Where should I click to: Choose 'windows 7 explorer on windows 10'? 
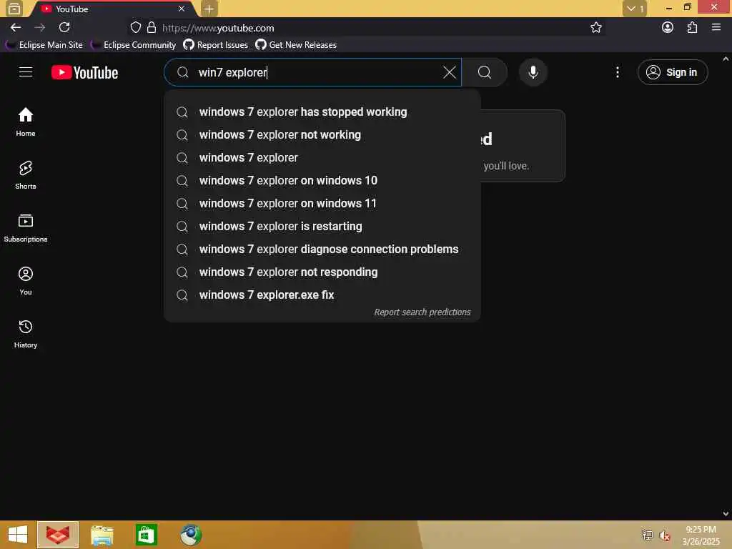click(x=322, y=181)
